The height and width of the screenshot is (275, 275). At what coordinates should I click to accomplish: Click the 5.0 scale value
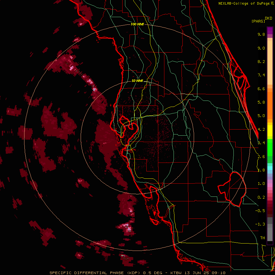tap(261, 116)
